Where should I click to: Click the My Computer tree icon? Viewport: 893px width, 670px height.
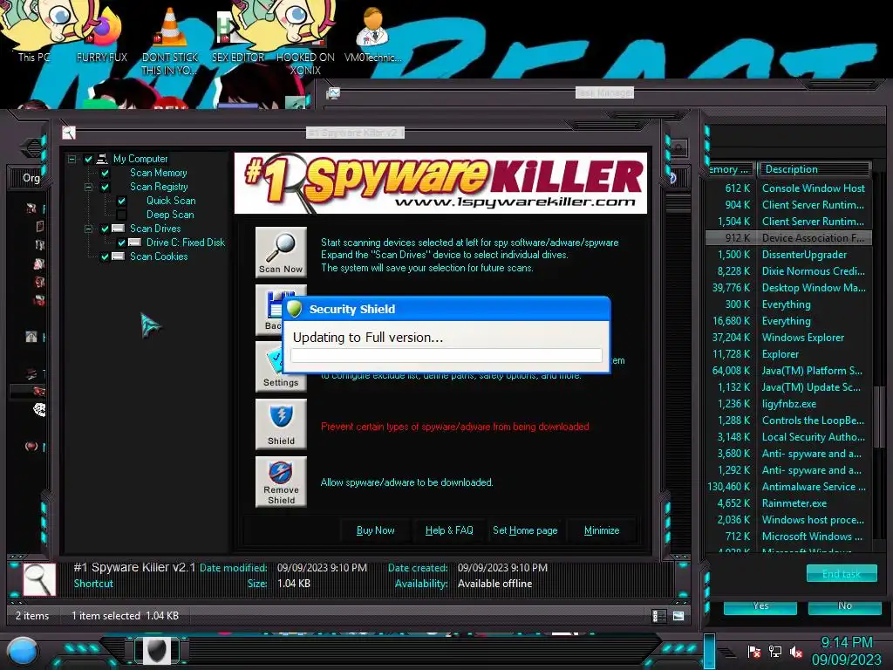(102, 159)
